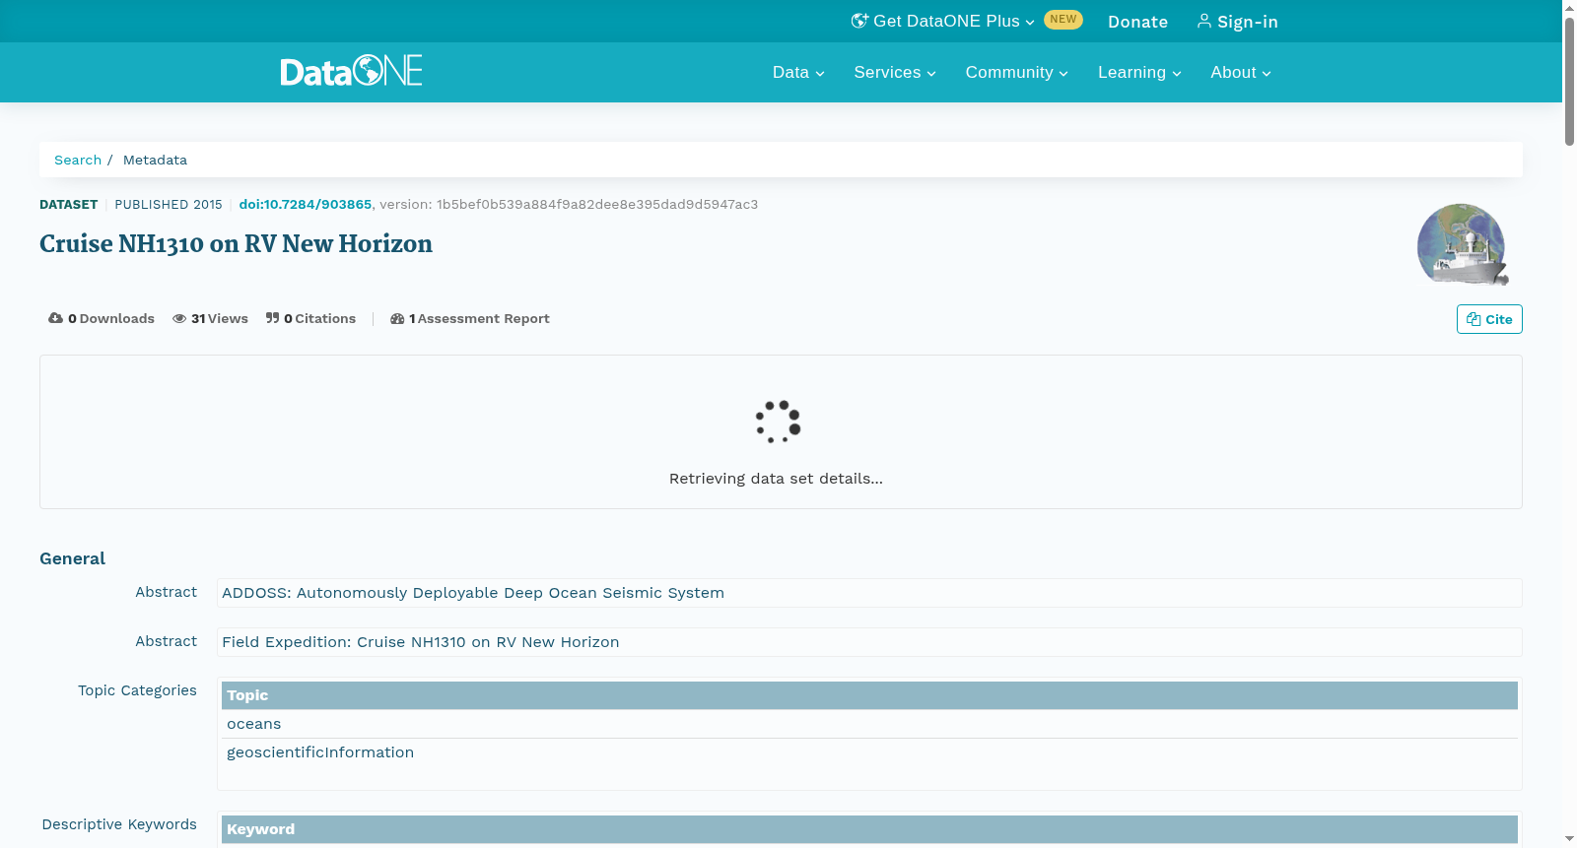The image size is (1577, 848).
Task: Expand the Services menu
Action: tap(895, 72)
